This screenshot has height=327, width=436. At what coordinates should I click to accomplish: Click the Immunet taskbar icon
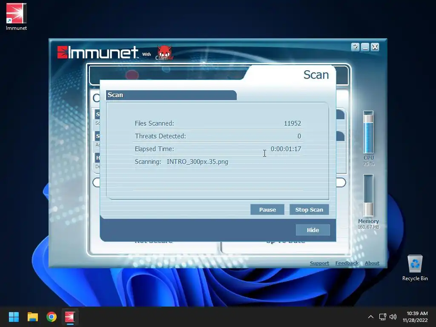[70, 317]
